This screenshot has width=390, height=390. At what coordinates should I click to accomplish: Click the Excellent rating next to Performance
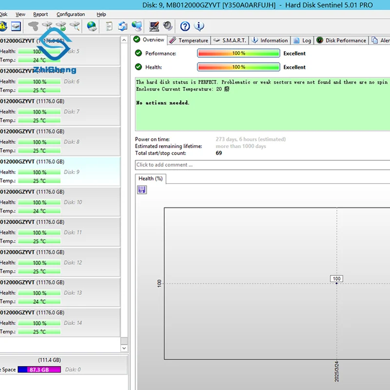pos(294,53)
